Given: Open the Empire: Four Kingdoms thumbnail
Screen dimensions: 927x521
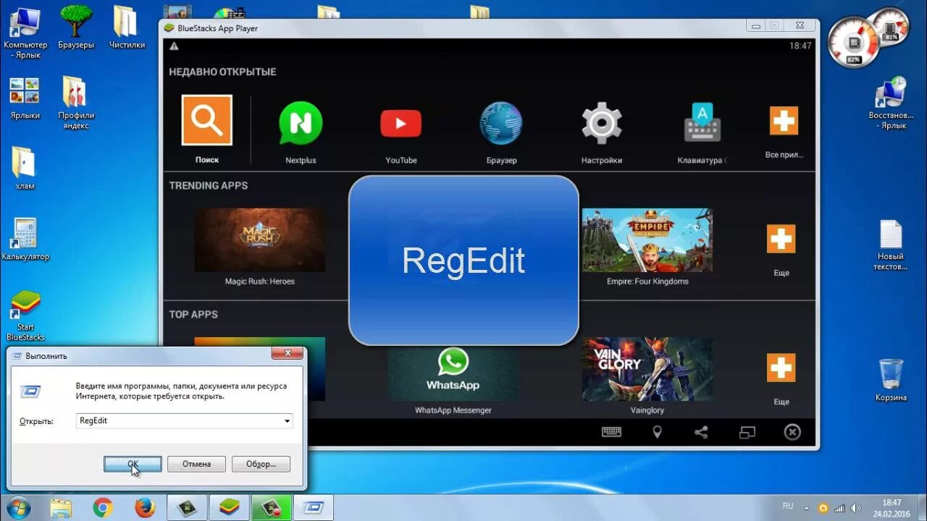Looking at the screenshot, I should pos(647,240).
